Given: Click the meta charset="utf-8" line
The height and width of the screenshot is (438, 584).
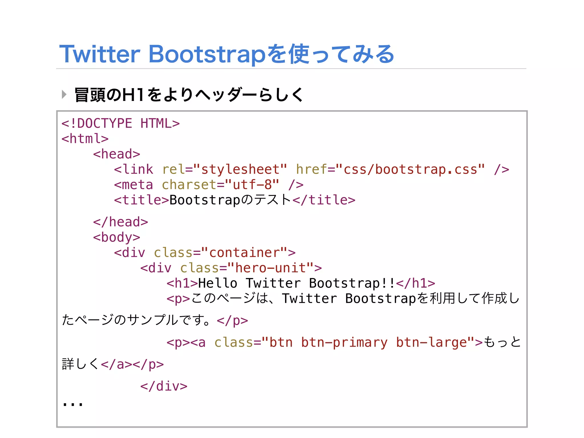Looking at the screenshot, I should pos(209,185).
